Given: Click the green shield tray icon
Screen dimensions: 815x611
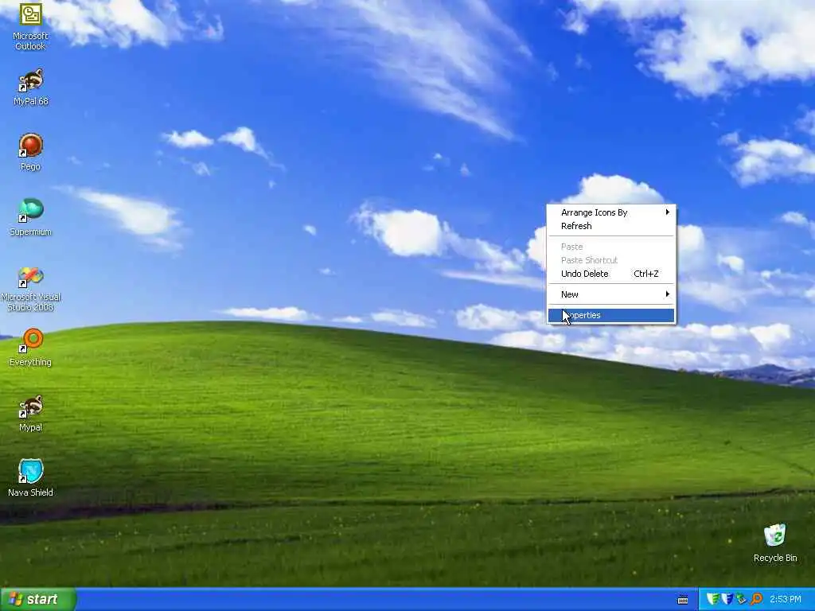Looking at the screenshot, I should [x=713, y=599].
